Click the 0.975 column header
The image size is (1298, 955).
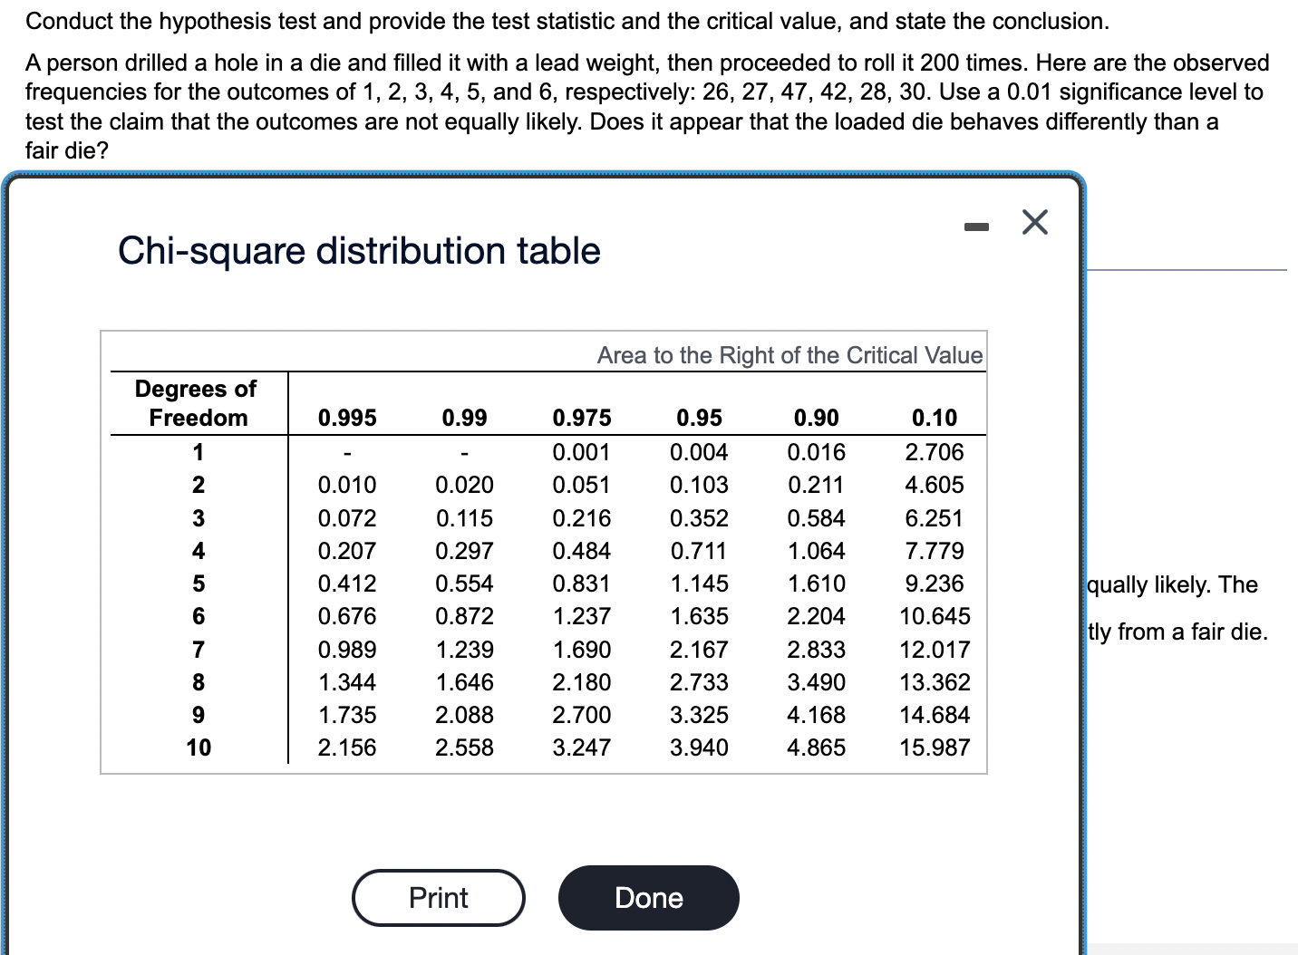[582, 418]
